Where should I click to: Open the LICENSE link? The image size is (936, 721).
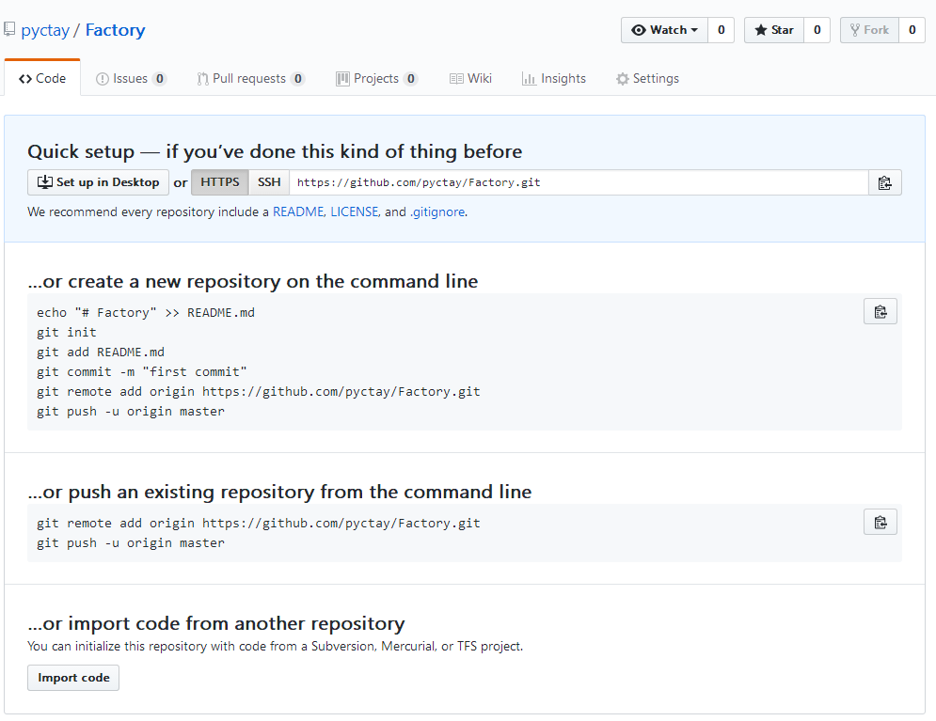[354, 212]
